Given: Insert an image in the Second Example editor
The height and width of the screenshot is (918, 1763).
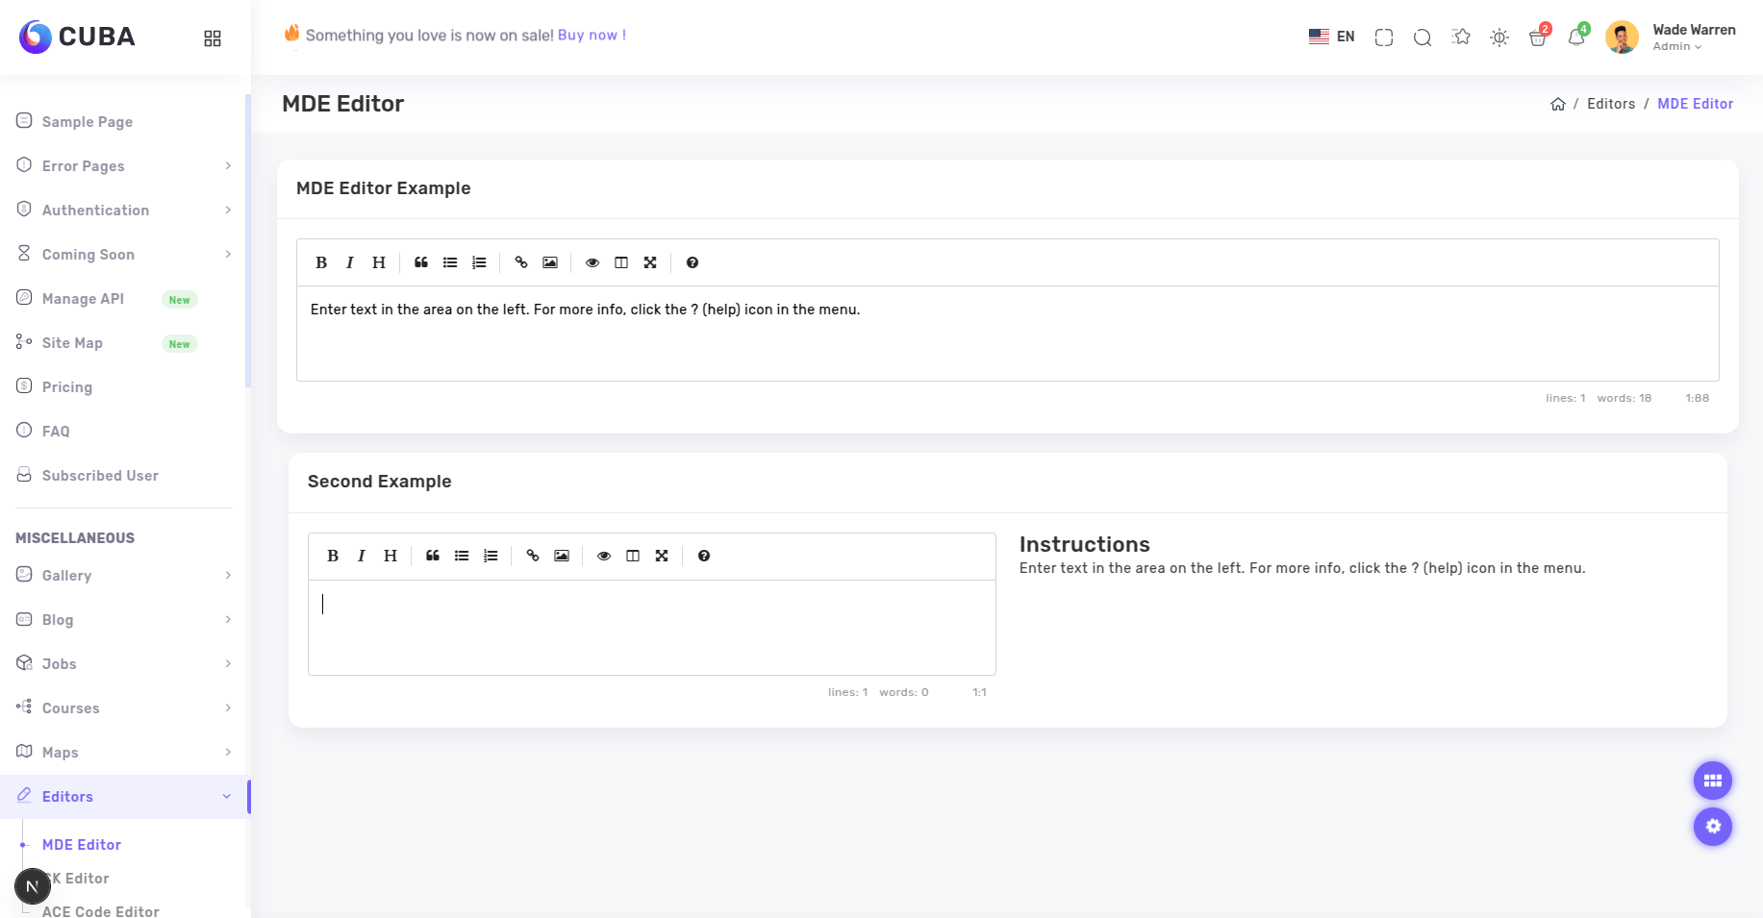Looking at the screenshot, I should pyautogui.click(x=562, y=556).
